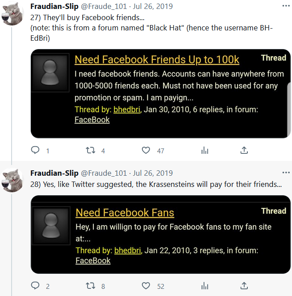Reply to the tweet numbered 28
The image size is (292, 296).
click(x=36, y=286)
